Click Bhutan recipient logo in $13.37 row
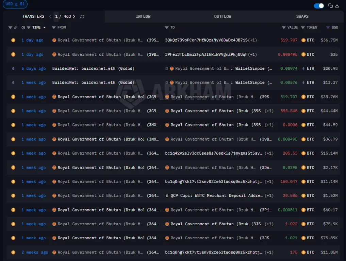This screenshot has width=346, height=261. pyautogui.click(x=172, y=83)
